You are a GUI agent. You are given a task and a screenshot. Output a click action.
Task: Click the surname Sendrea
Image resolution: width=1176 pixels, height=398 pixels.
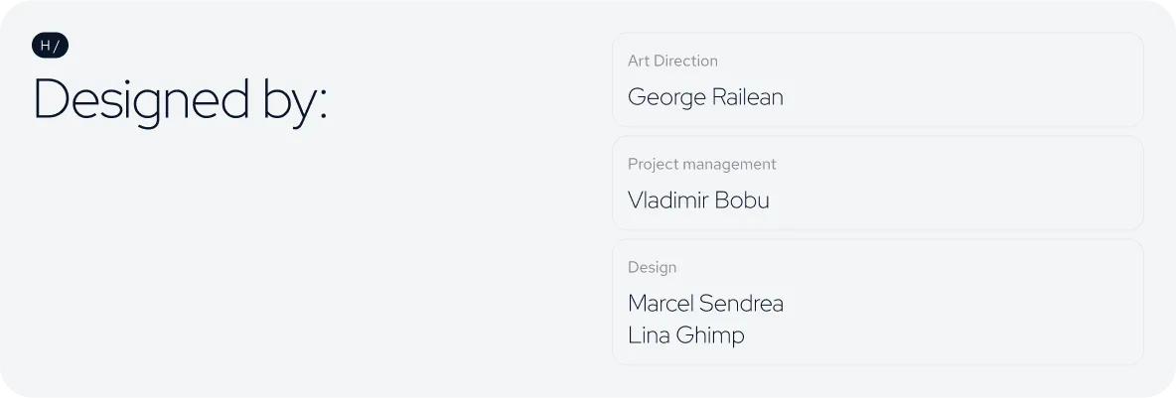click(x=741, y=304)
